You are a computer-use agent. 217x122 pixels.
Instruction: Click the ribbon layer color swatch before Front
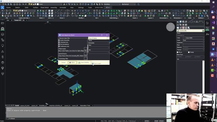(x=22, y=11)
